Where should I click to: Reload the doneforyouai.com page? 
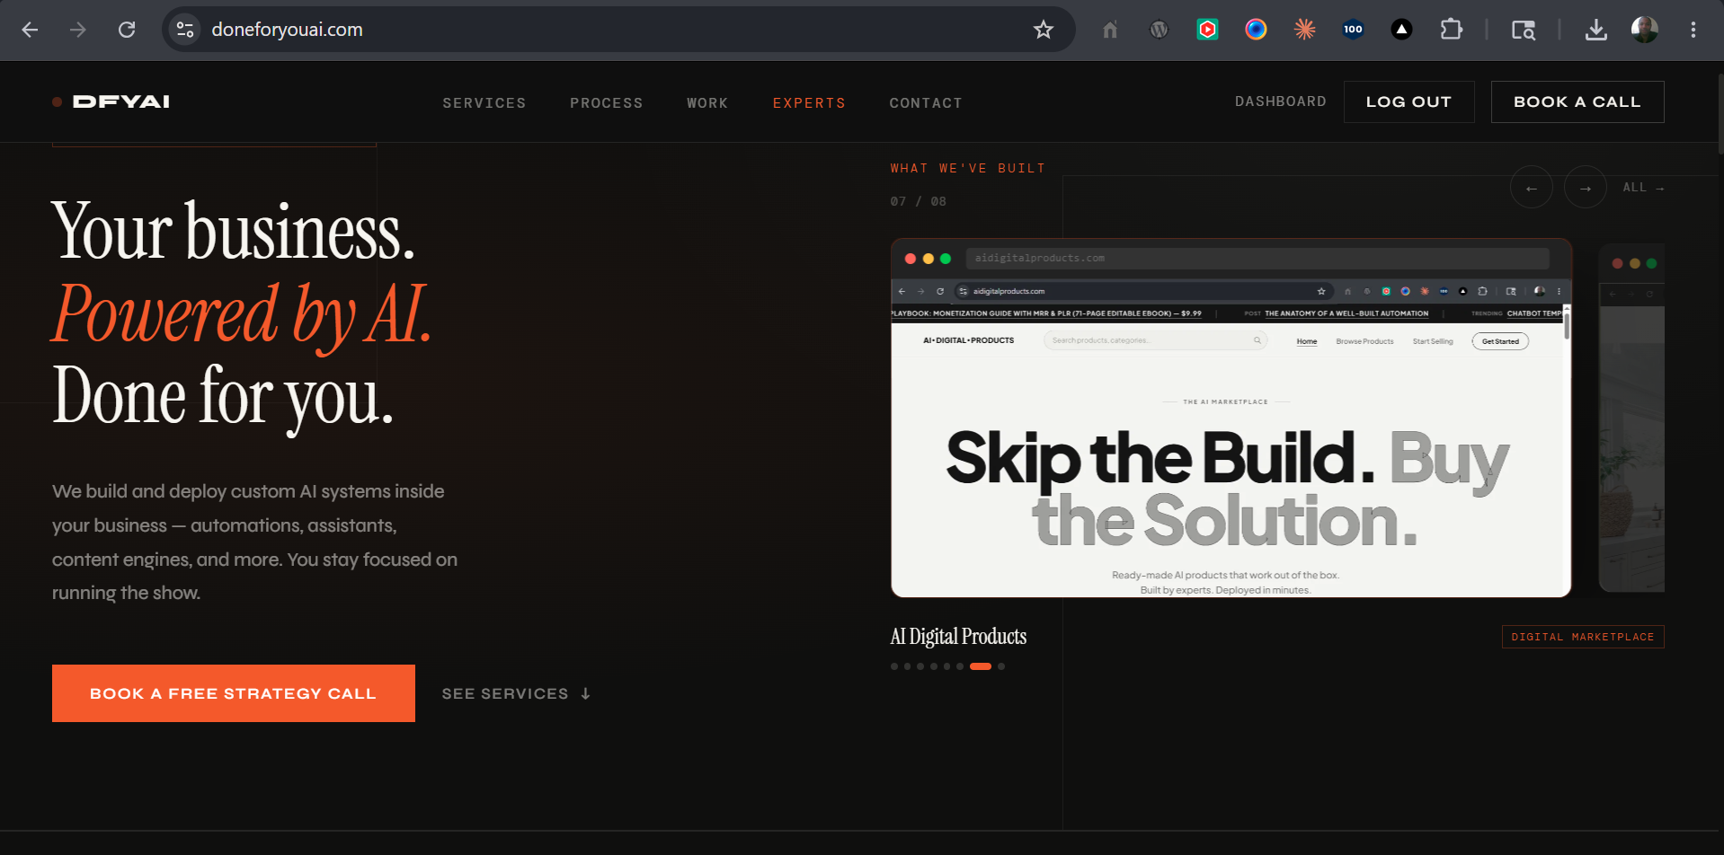pos(127,30)
